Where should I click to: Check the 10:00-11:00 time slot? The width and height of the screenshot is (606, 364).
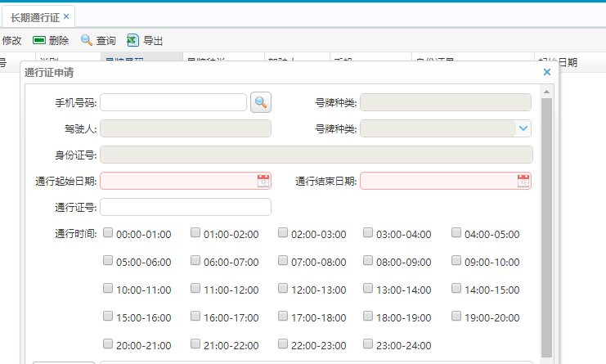[x=108, y=288]
